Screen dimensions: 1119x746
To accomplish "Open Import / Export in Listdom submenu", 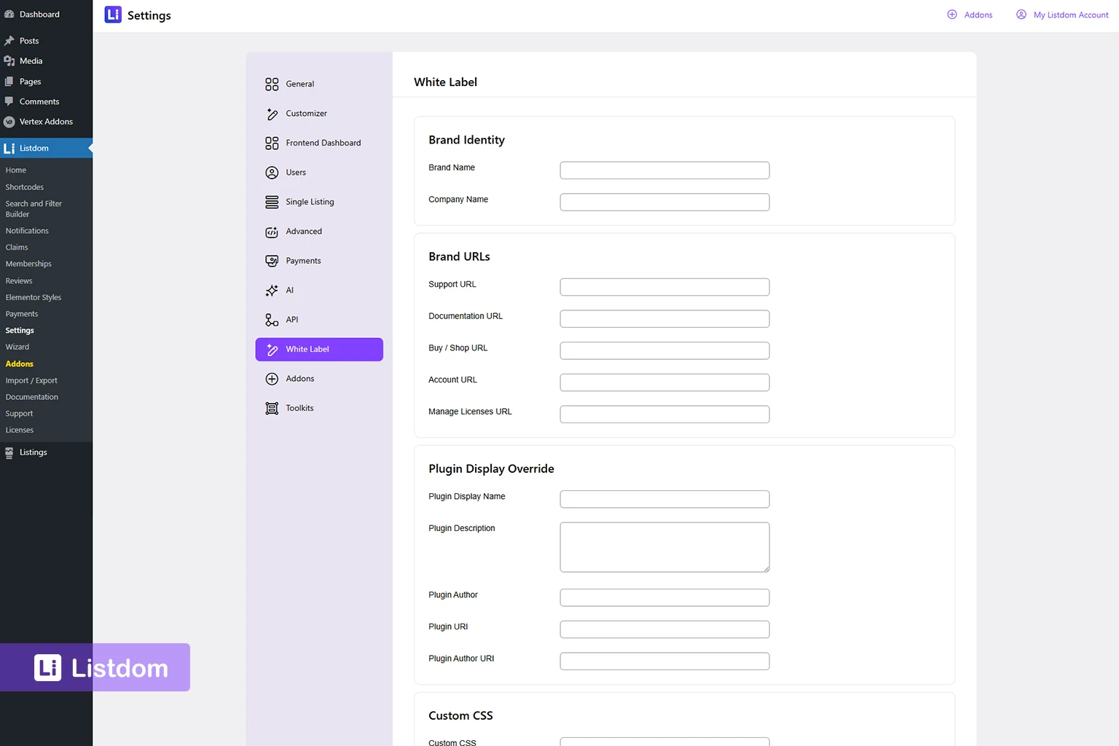I will pos(31,380).
